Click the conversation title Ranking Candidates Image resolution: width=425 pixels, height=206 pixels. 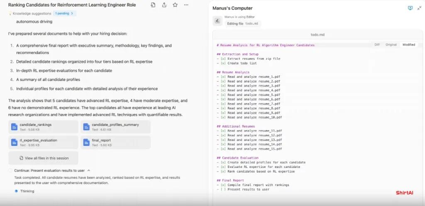coord(72,5)
